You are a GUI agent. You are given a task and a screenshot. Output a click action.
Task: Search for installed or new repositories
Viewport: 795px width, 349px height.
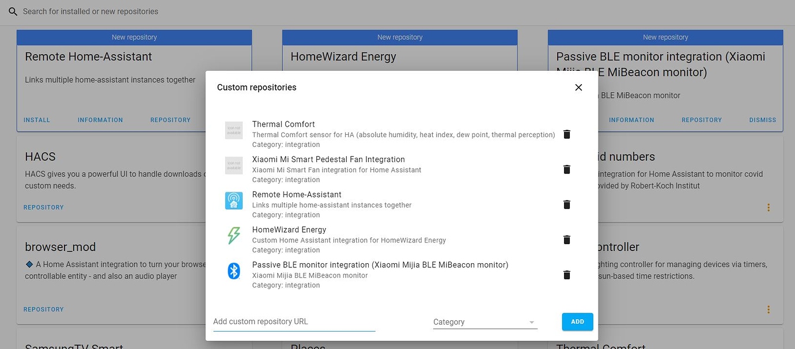pos(90,12)
